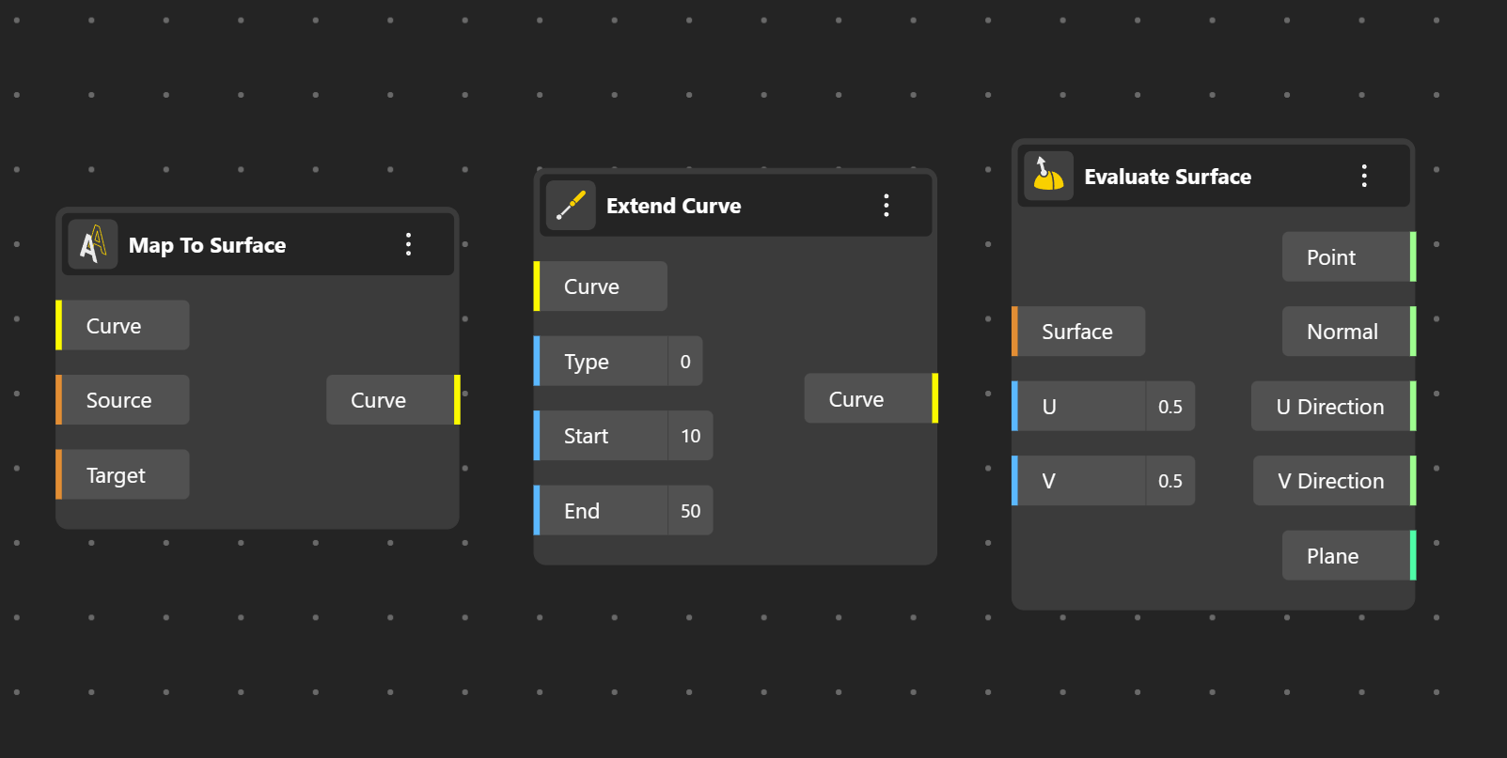Screen dimensions: 1507x758
Task: Click the Normal output port
Action: 1411,332
